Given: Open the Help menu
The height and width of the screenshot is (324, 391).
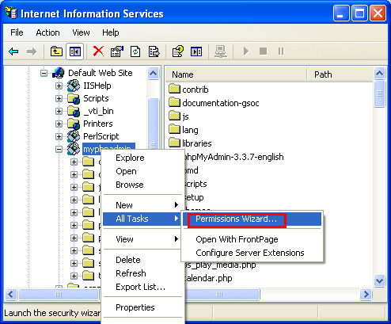Looking at the screenshot, I should (x=111, y=32).
